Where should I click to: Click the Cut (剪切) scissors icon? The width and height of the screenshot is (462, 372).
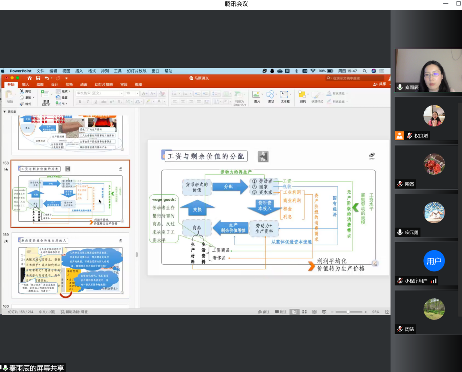(22, 92)
